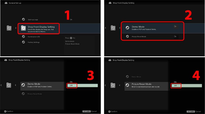The width and height of the screenshot is (205, 114).
Task: Select the Start-up Logo wrench icon in screen 1
Action: [x=23, y=19]
